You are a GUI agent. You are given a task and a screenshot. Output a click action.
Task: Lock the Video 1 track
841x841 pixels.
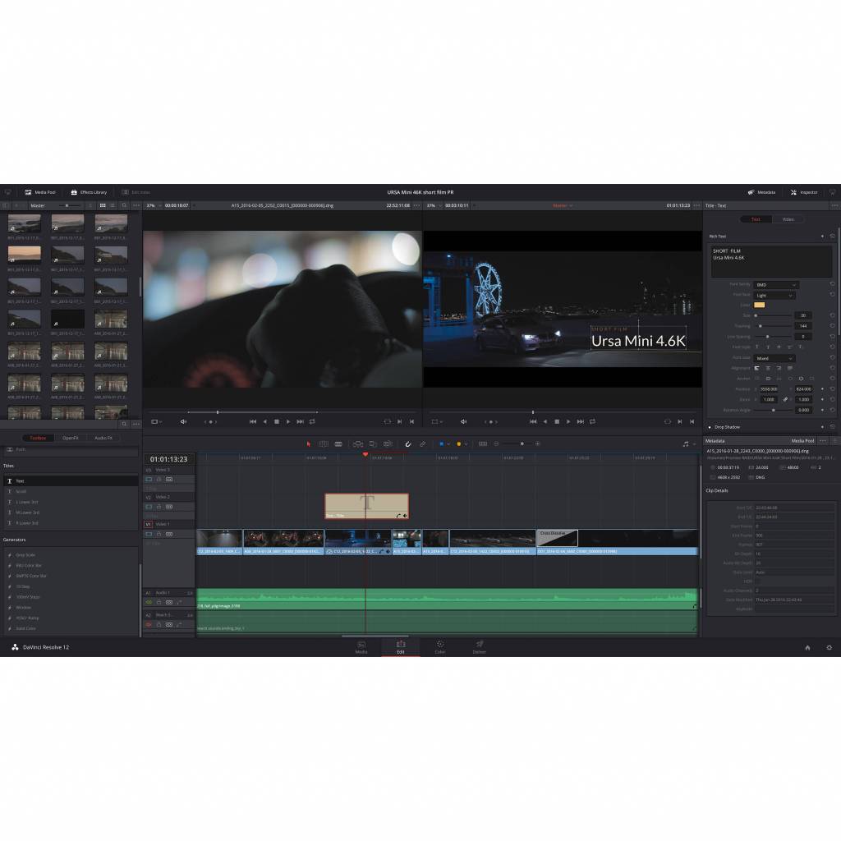coord(159,534)
